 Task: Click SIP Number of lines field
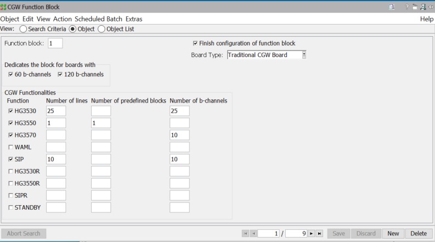[x=56, y=159]
